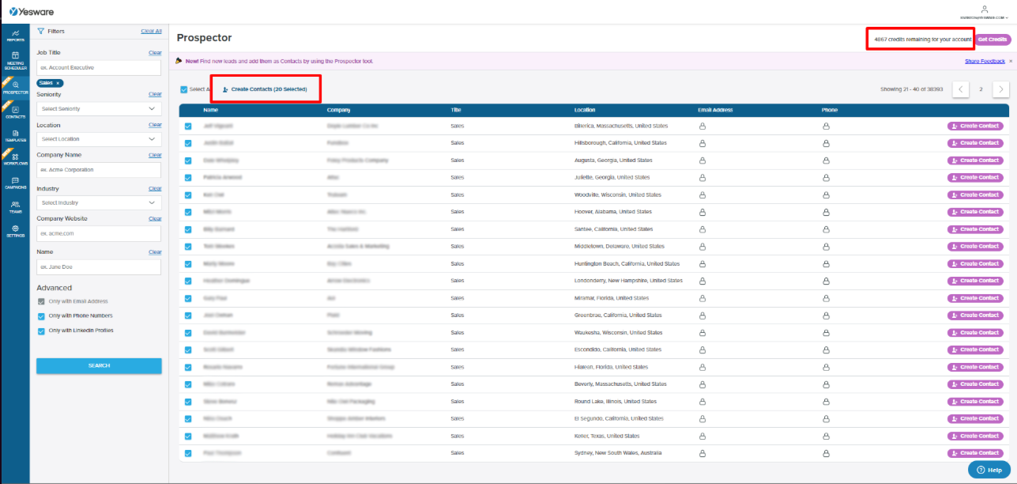Click the Filters funnel icon
This screenshot has height=484, width=1017.
(x=40, y=32)
